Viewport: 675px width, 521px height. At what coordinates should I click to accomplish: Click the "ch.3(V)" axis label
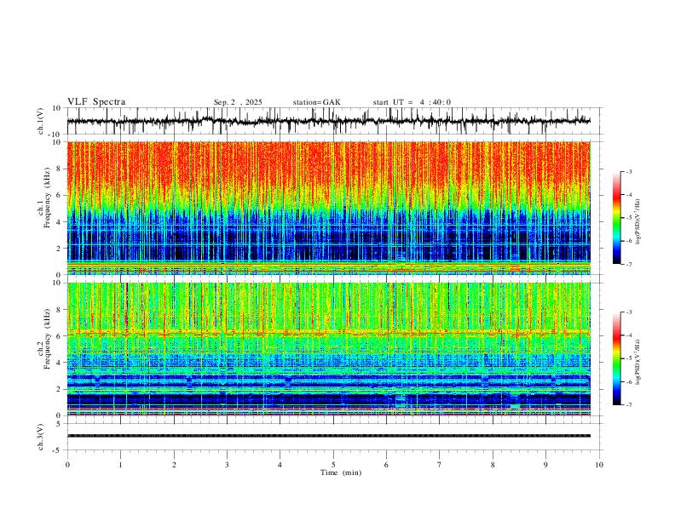point(41,438)
